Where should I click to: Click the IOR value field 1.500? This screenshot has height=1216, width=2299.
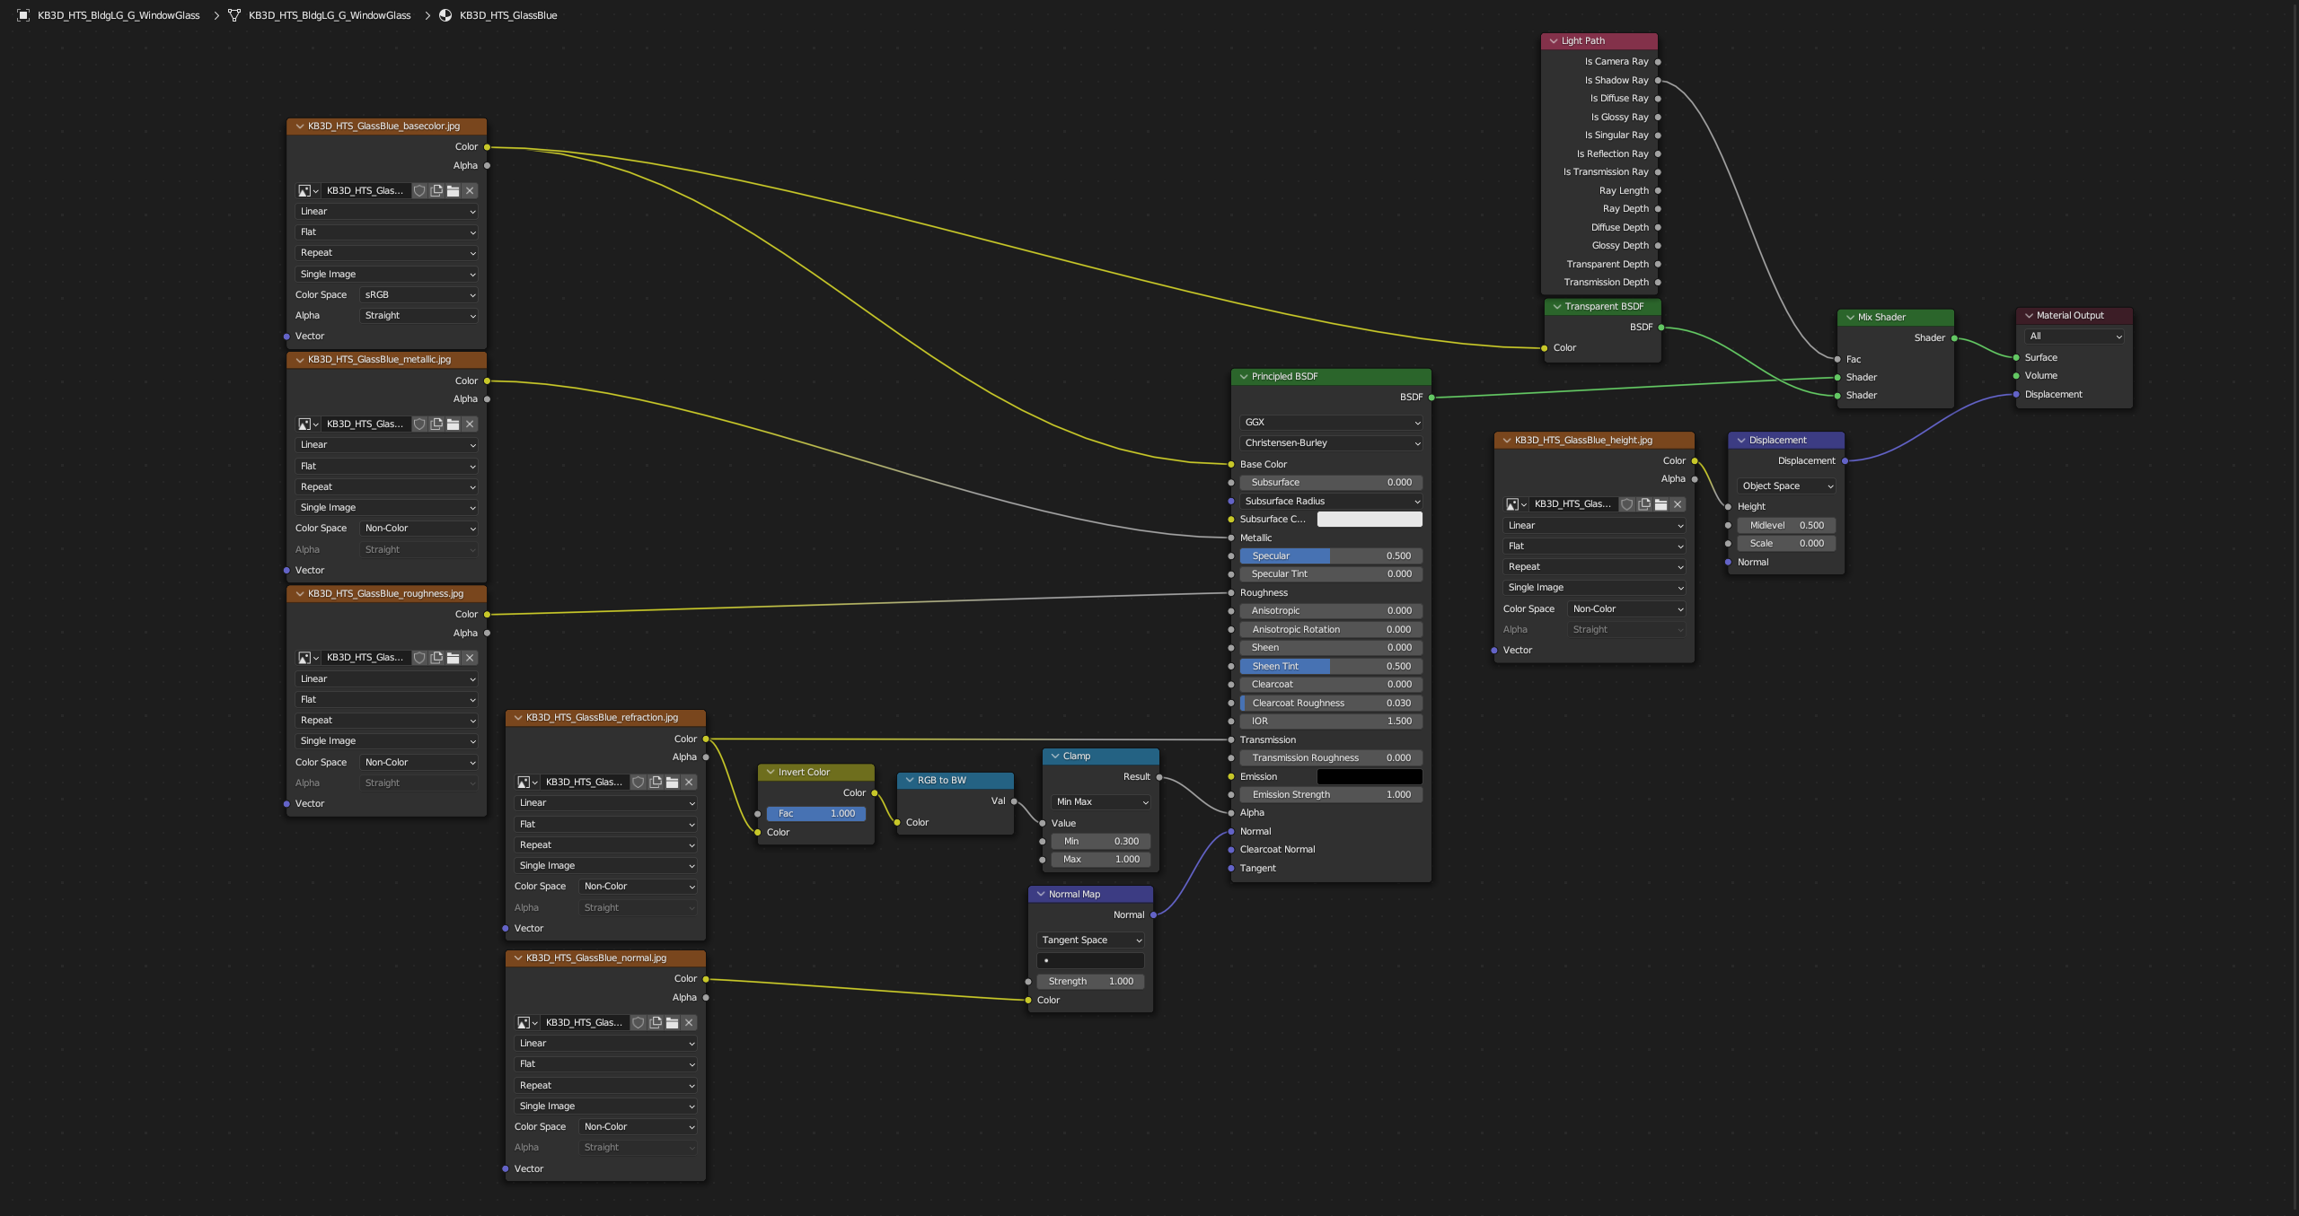(1331, 721)
